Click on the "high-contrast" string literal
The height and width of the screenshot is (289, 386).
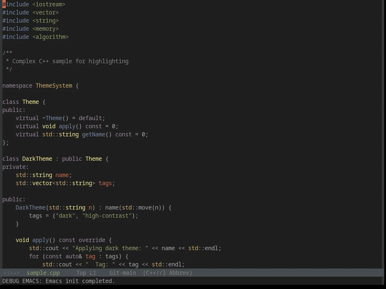107,216
